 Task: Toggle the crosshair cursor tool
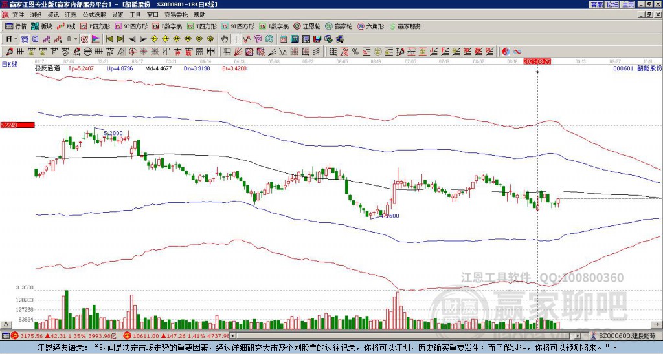tap(236, 39)
